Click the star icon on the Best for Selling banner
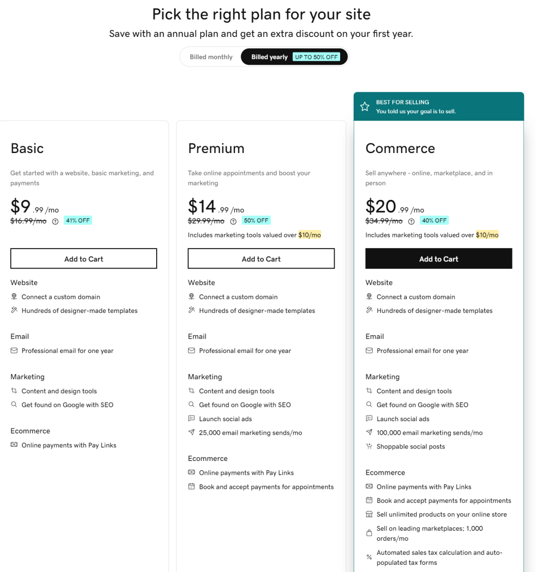Screen dimensions: 536x572 (365, 106)
